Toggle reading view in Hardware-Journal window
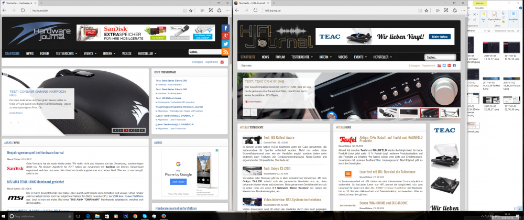Screen dimensions: 524x220 tap(185, 10)
